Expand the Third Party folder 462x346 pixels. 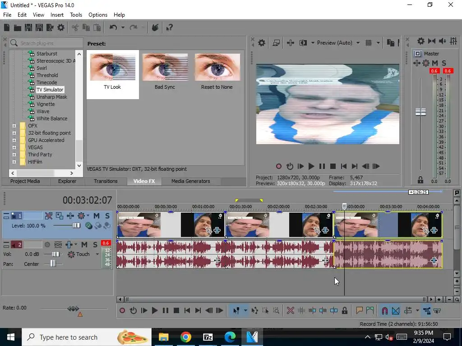pos(14,155)
